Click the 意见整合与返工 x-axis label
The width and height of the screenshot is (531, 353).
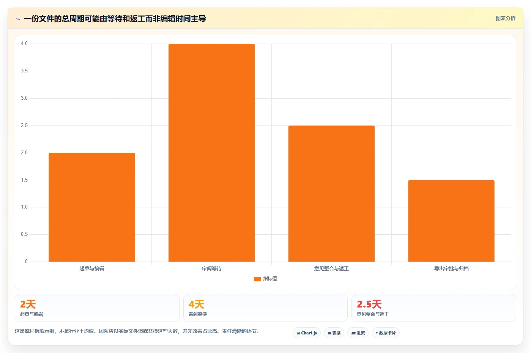click(331, 268)
